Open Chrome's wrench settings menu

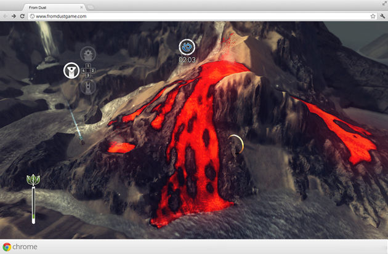pos(382,16)
